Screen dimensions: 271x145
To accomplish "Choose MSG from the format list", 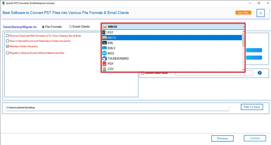I will (x=172, y=53).
